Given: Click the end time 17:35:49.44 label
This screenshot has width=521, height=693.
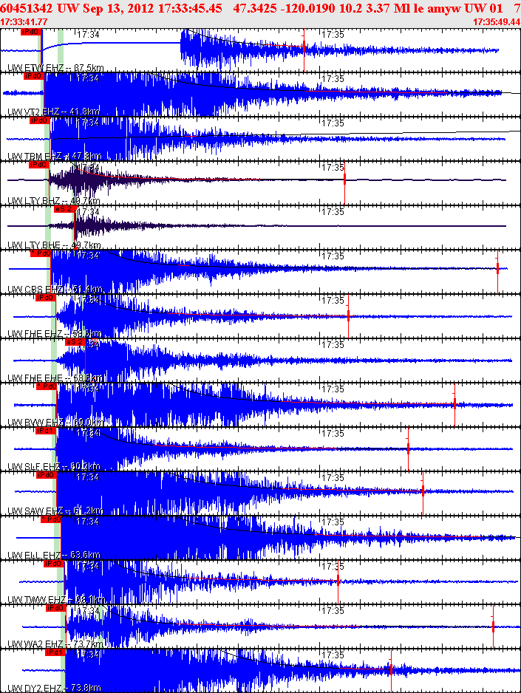Looking at the screenshot, I should click(495, 22).
